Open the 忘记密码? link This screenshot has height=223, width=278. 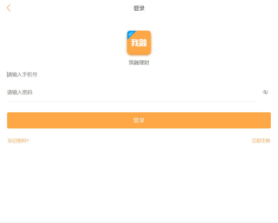(x=18, y=141)
